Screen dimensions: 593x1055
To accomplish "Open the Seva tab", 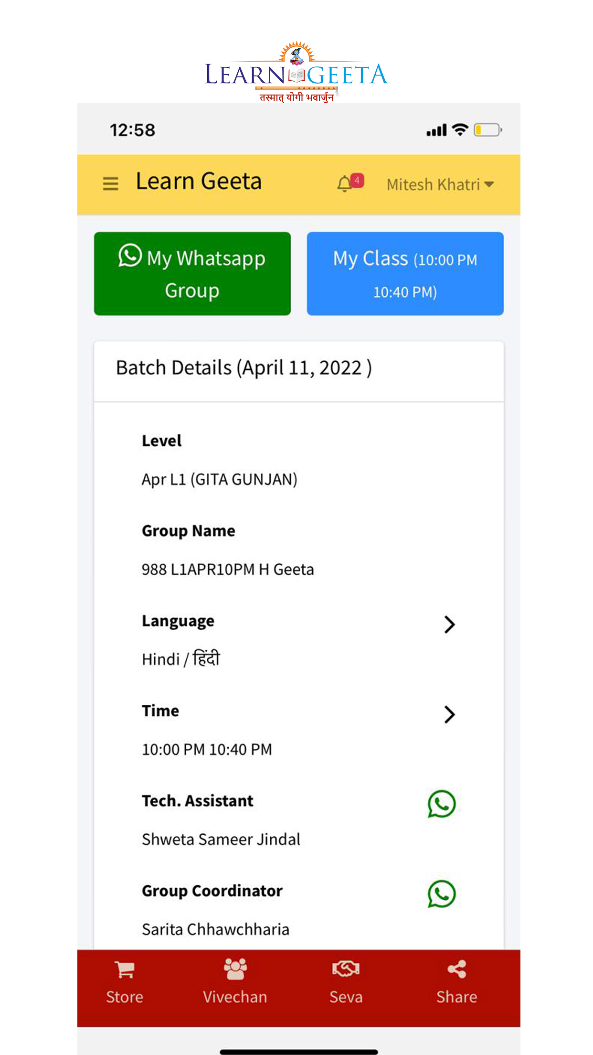I will [x=346, y=982].
